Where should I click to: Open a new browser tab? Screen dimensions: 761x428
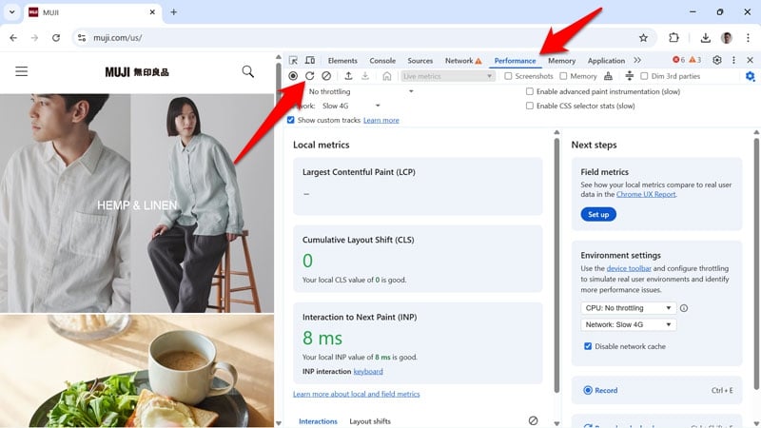click(x=174, y=12)
